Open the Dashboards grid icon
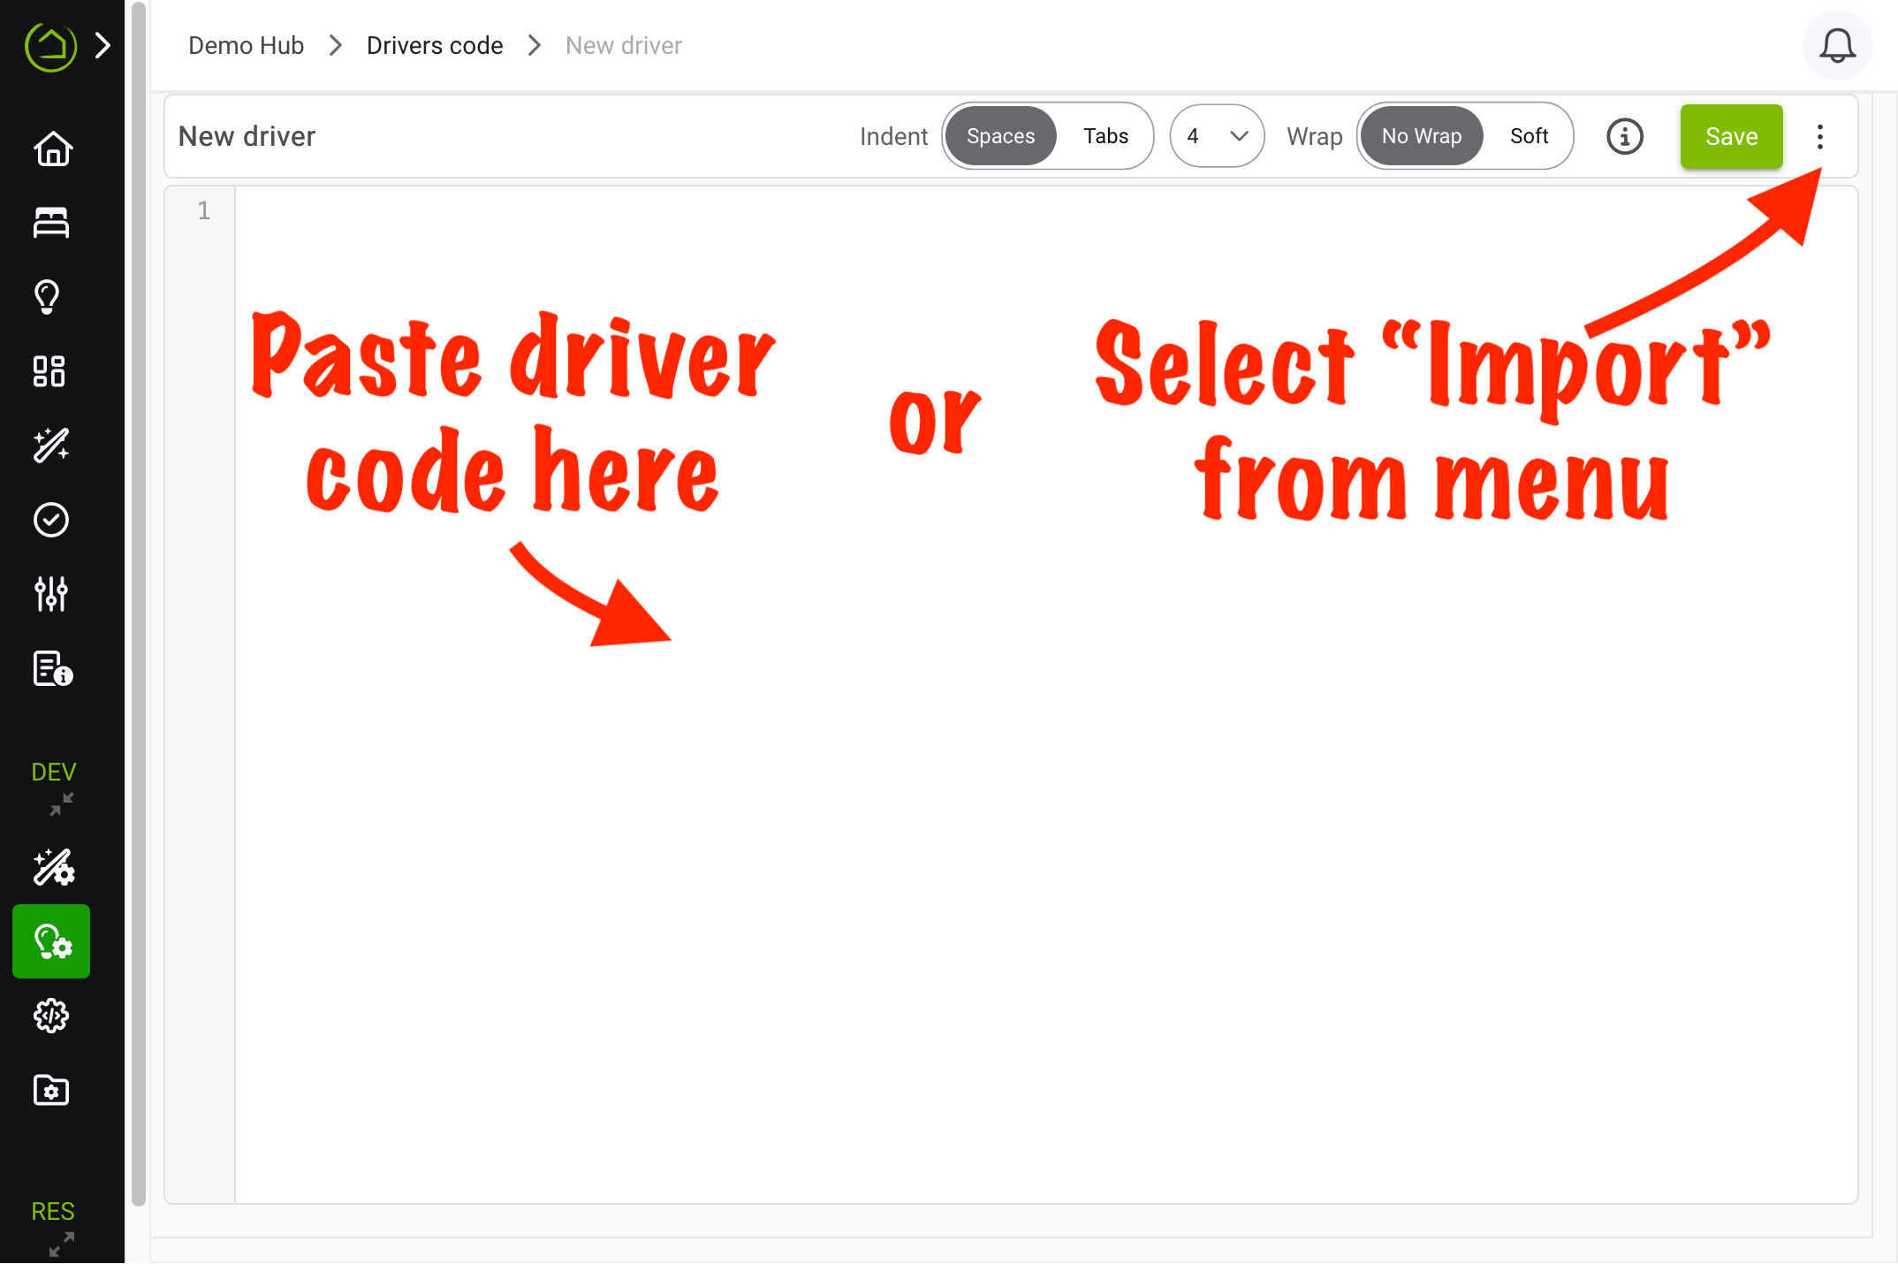The image size is (1898, 1264). tap(49, 371)
